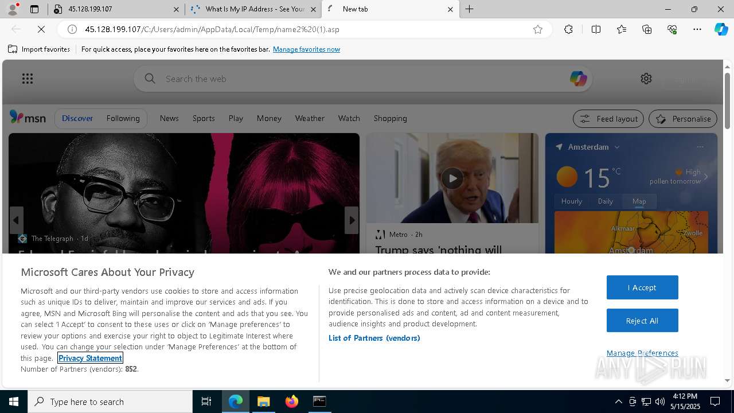This screenshot has height=413, width=734.
Task: Click the Personalise button
Action: pyautogui.click(x=682, y=119)
